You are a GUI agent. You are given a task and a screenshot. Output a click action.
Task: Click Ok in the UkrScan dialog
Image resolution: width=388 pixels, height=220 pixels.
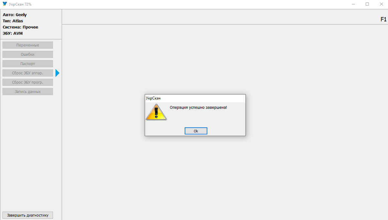pos(196,131)
